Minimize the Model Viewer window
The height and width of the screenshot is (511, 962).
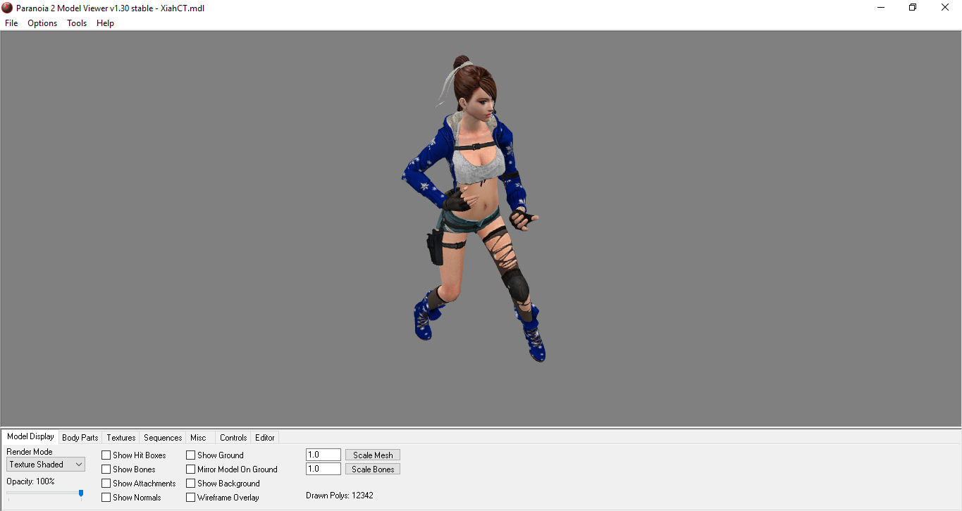881,8
